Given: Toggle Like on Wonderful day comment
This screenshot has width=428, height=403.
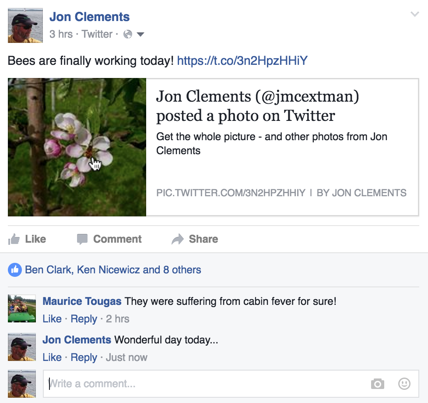Looking at the screenshot, I should coord(52,357).
